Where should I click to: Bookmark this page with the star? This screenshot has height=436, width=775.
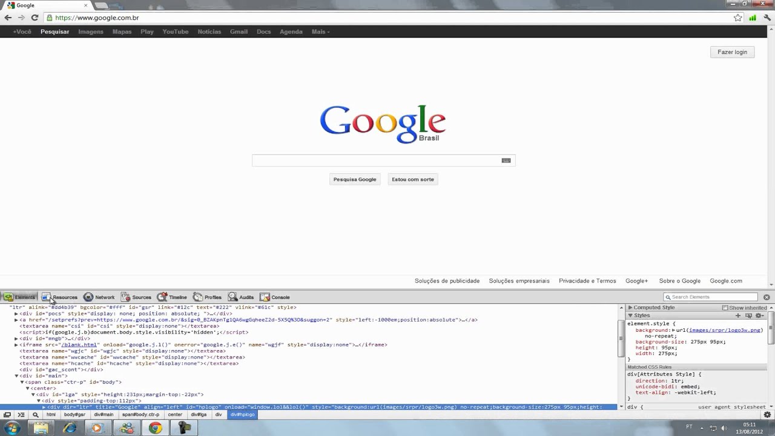[x=737, y=18]
